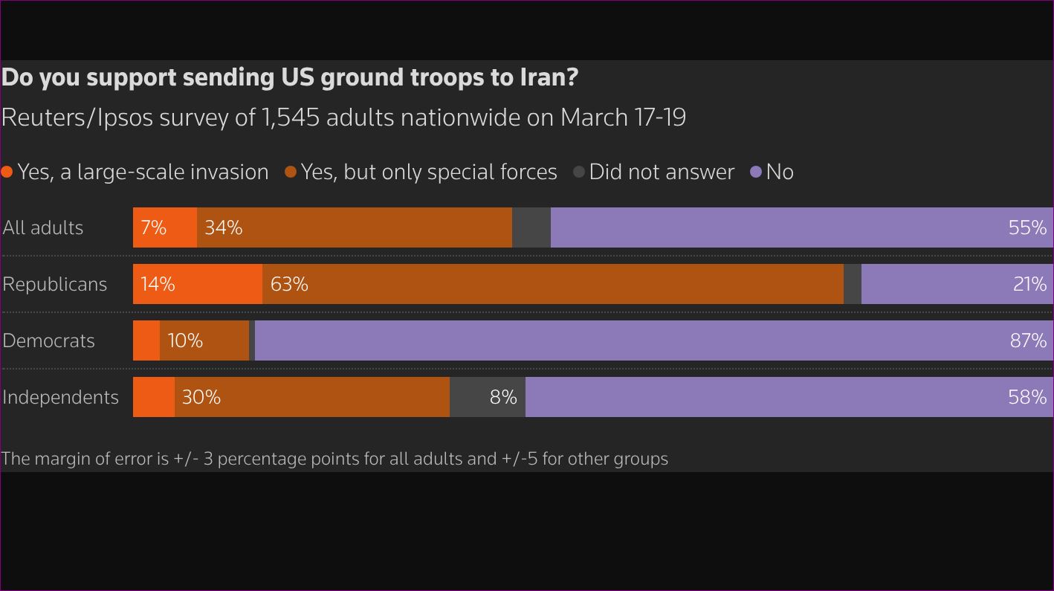1054x591 pixels.
Task: Select 'Yes, but only special forces' label
Action: coord(429,172)
